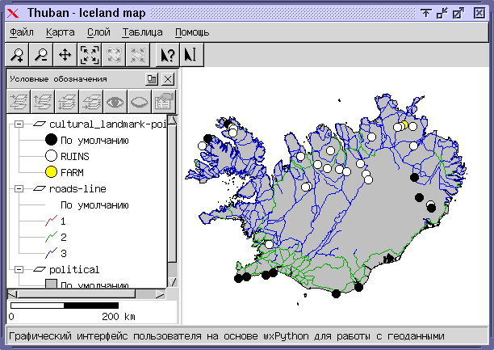Click the yellow FARM point on the map

pyautogui.click(x=404, y=125)
